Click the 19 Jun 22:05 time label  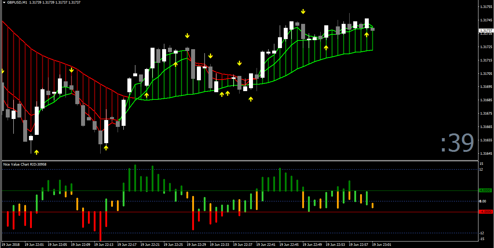pyautogui.click(x=57, y=245)
